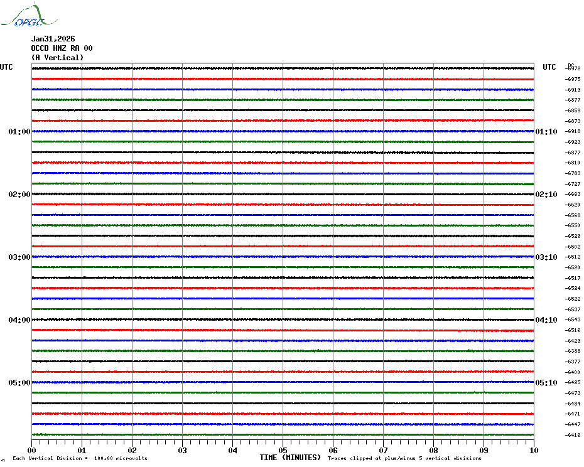Click the -6972 DC offset value
Screen dimensions: 584x467
pyautogui.click(x=573, y=69)
